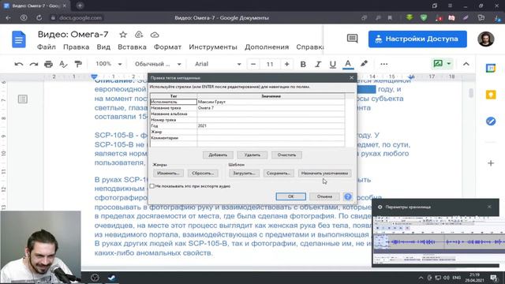505x284 pixels.
Task: Increase font size with plus button
Action: point(286,64)
